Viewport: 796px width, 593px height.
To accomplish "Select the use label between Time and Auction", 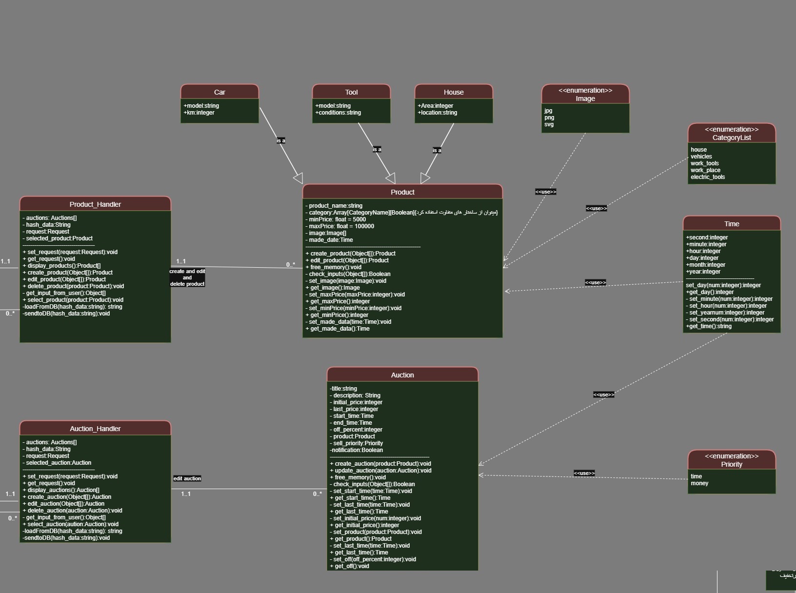I will click(604, 395).
